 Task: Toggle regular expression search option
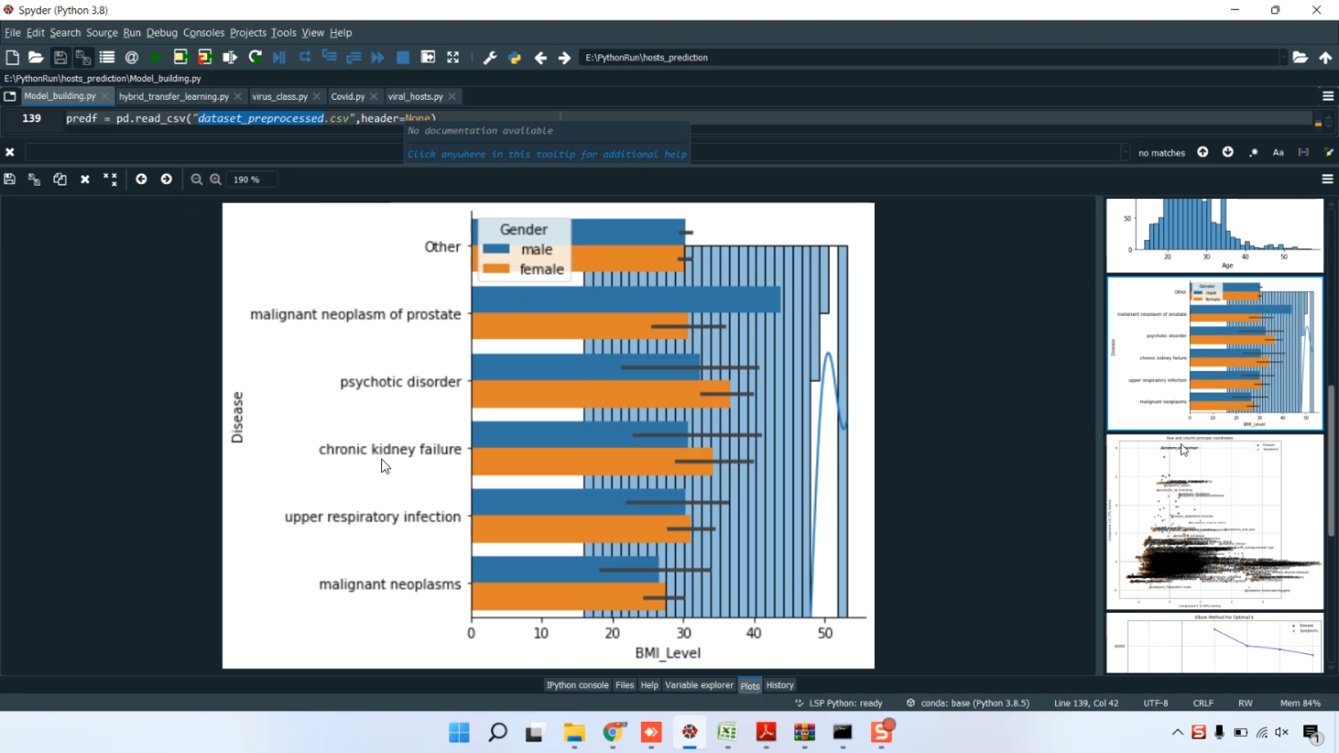click(x=1253, y=153)
